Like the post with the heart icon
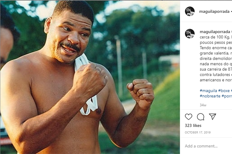Image resolution: width=232 pixels, height=154 pixels. (188, 116)
